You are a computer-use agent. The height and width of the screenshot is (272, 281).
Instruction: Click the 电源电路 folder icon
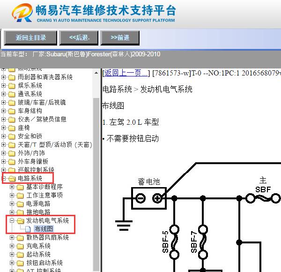[20, 204]
